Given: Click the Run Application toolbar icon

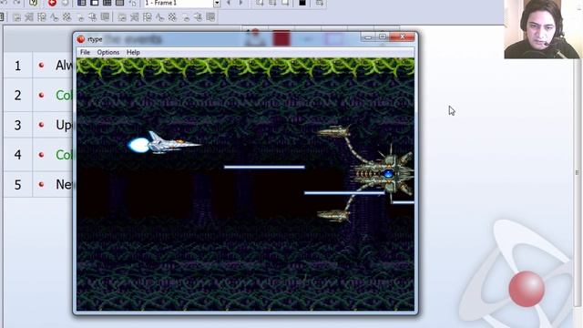Looking at the screenshot, I should 272,3.
